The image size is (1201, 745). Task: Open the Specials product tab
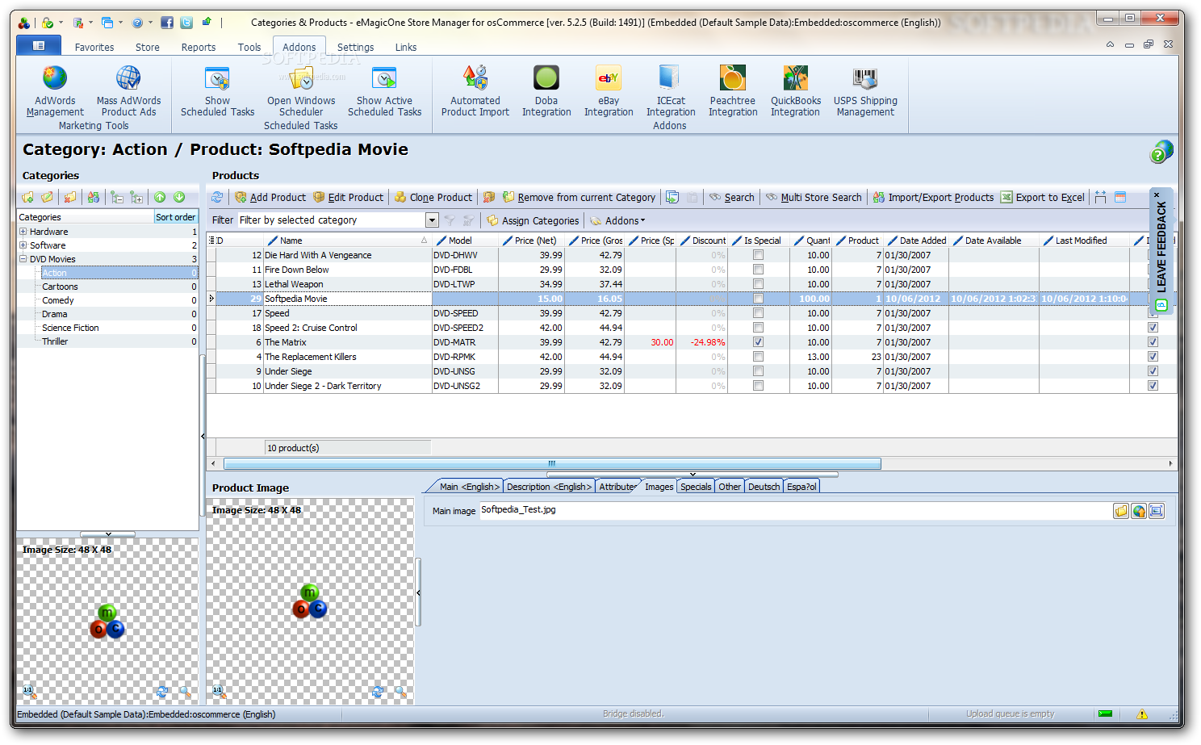point(696,487)
